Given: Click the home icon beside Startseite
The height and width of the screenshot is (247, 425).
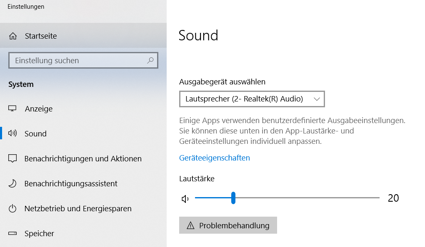Looking at the screenshot, I should point(13,36).
